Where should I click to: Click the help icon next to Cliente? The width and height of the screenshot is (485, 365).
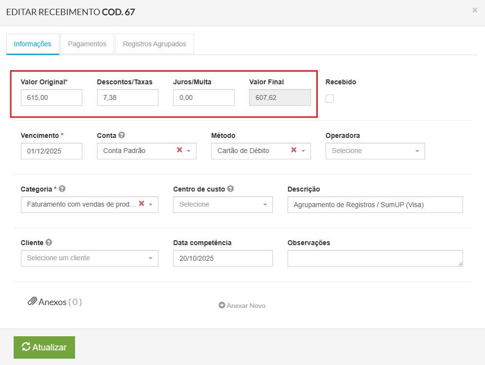(x=49, y=243)
